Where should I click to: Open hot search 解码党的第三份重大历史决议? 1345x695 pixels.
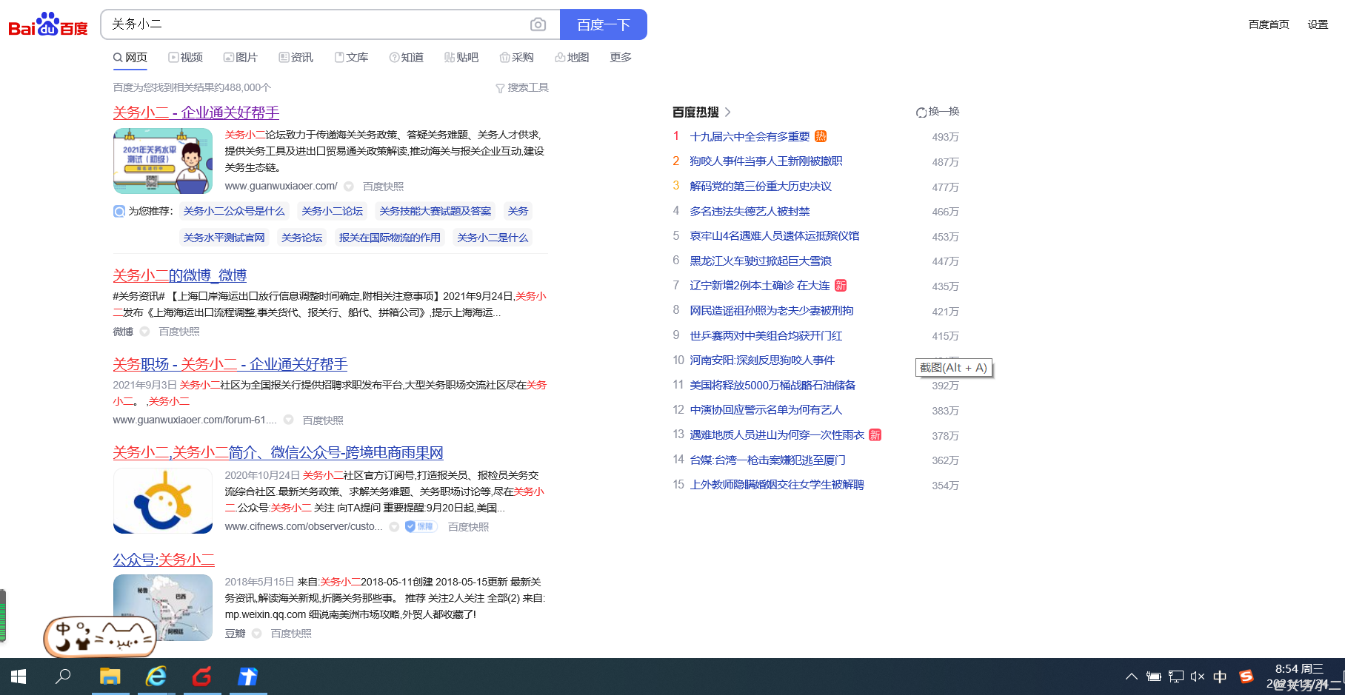click(x=761, y=187)
